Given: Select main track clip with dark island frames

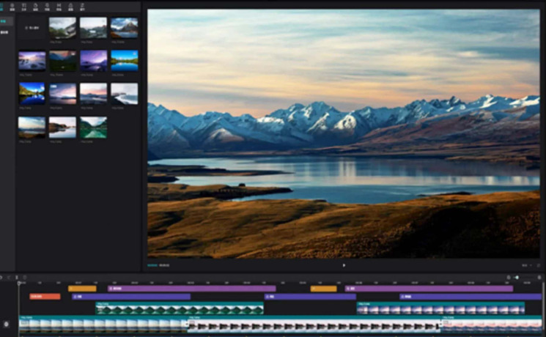Looking at the screenshot, I should click(x=314, y=324).
